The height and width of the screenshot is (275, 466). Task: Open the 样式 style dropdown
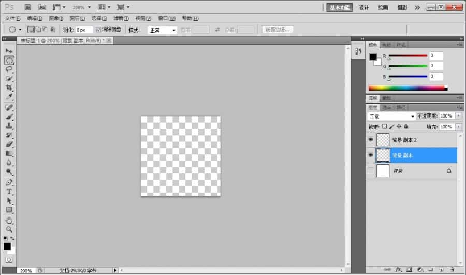[162, 30]
